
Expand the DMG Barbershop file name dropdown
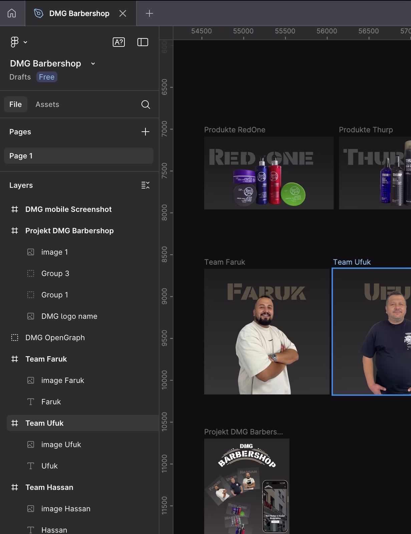coord(93,63)
